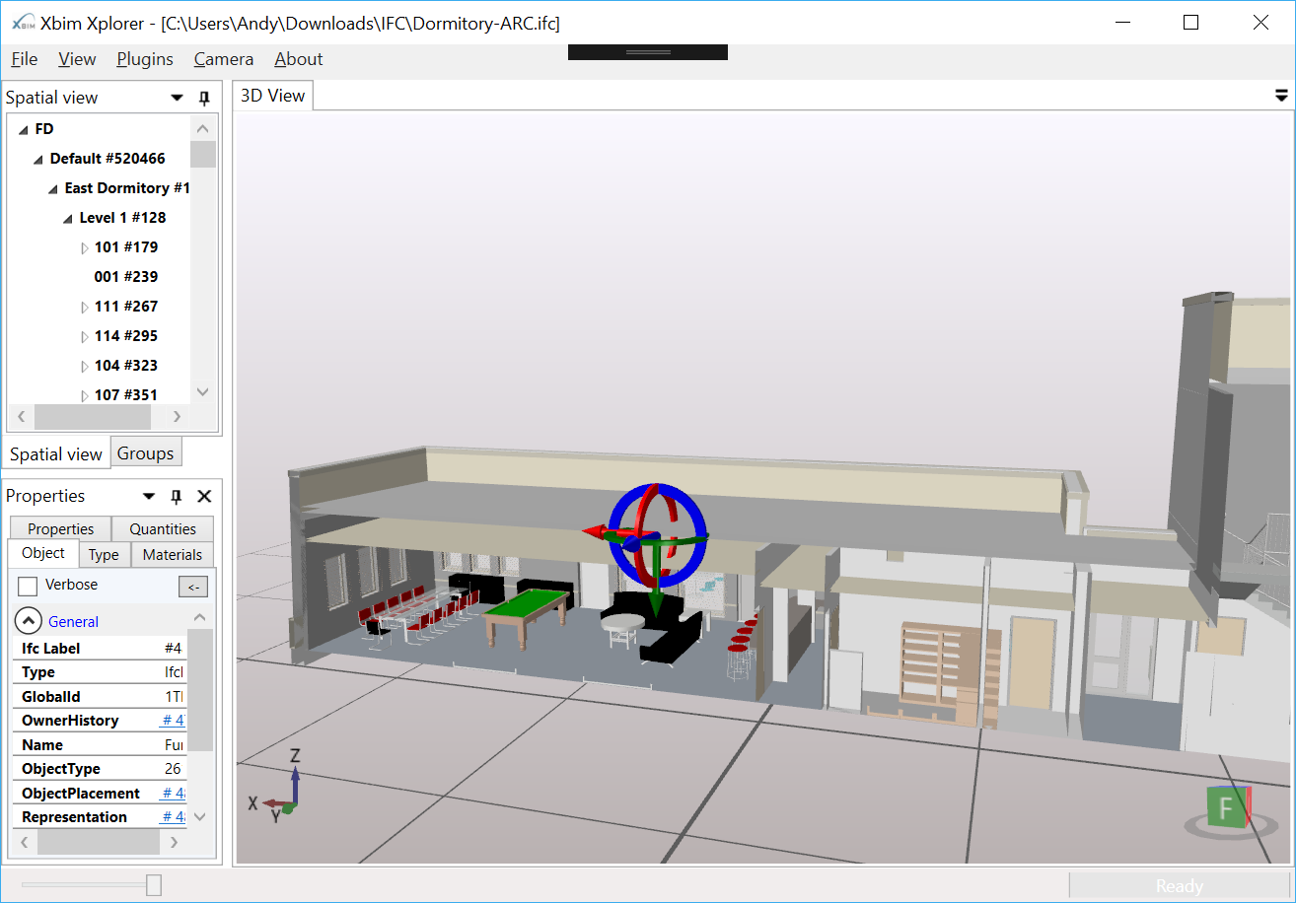
Task: Click the view cube Front face
Action: [1225, 809]
